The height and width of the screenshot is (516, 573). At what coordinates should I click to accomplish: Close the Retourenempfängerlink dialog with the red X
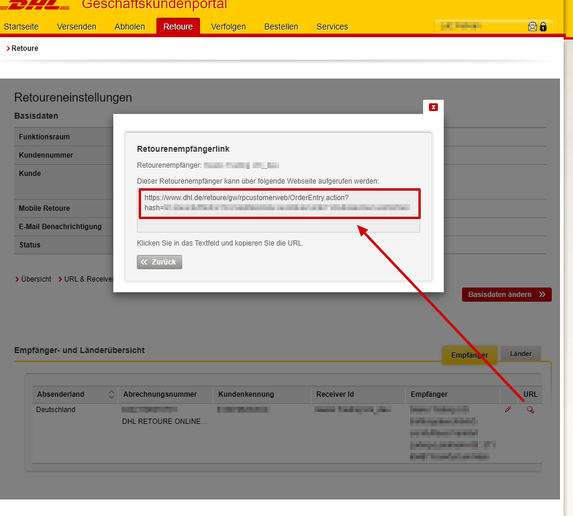tap(433, 107)
